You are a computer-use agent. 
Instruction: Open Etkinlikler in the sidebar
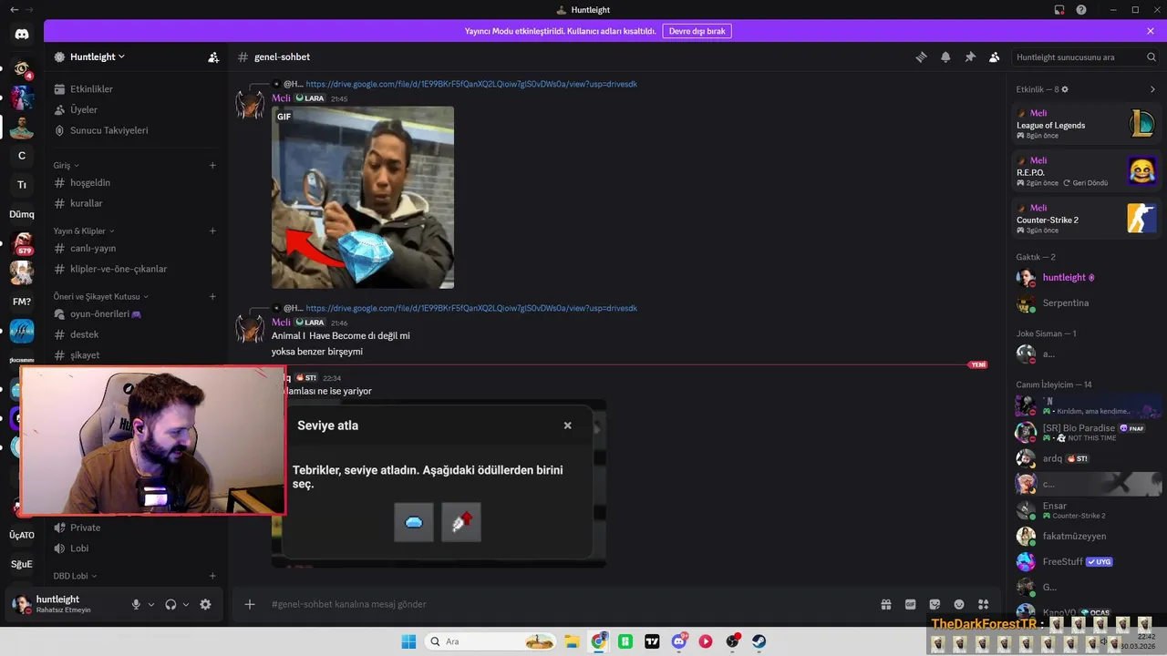(137, 89)
